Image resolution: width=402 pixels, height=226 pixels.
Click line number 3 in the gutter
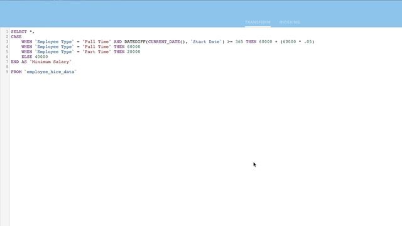coord(7,41)
